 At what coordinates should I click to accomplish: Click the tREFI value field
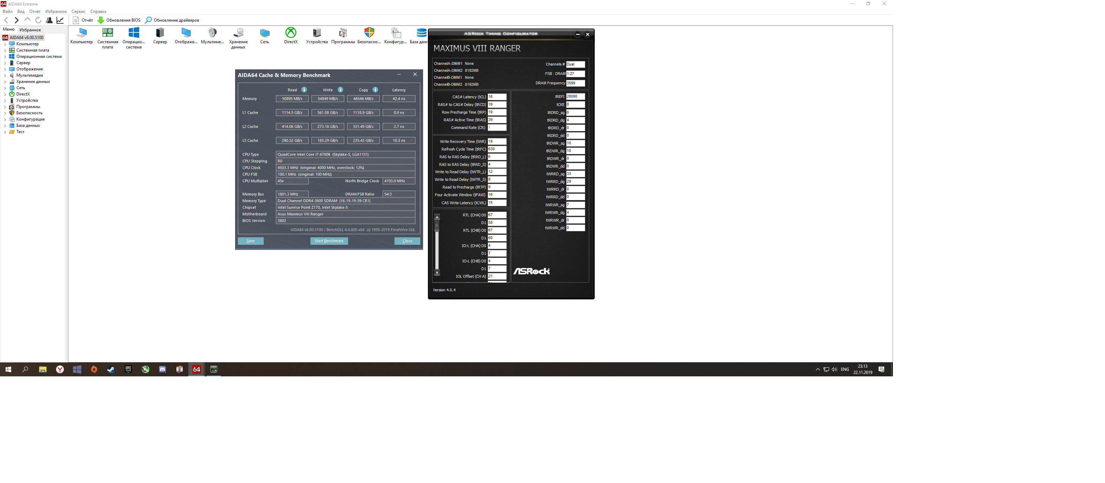pyautogui.click(x=575, y=97)
